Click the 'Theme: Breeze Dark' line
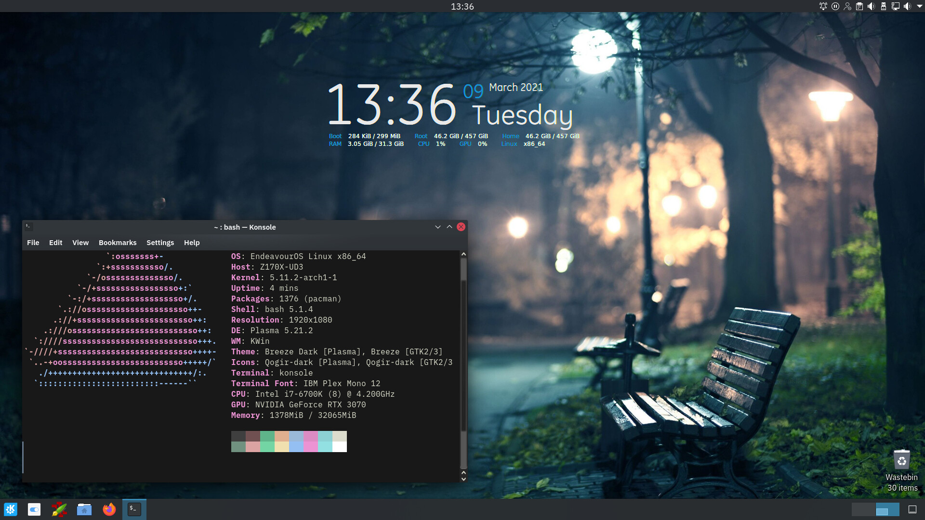This screenshot has width=925, height=520. 337,352
